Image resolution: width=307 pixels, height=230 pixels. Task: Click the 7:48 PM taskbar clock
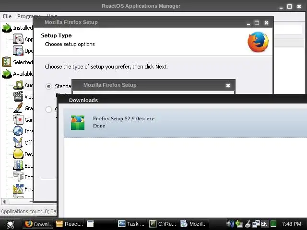(292, 224)
